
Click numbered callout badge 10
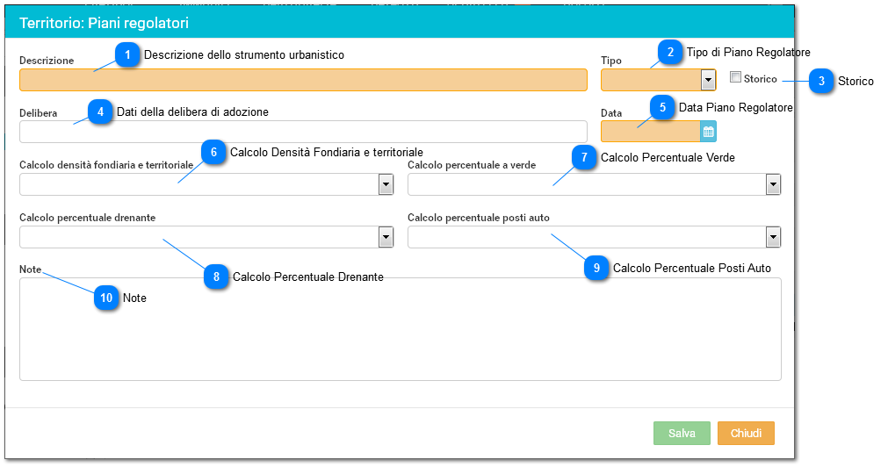tap(106, 298)
